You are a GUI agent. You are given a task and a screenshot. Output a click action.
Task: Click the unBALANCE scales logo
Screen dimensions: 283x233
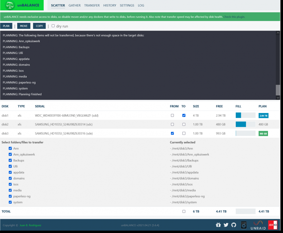point(10,5)
